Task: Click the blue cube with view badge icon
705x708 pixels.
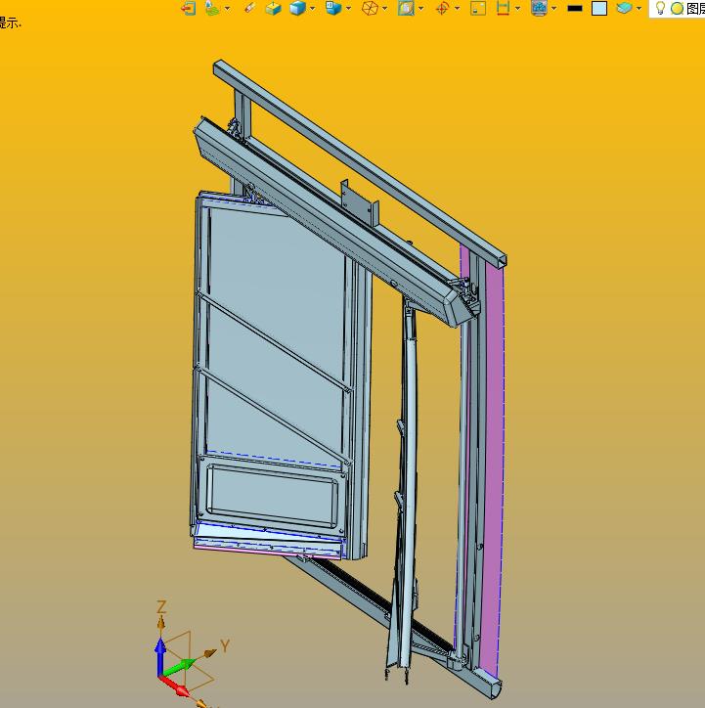Action: [x=333, y=8]
